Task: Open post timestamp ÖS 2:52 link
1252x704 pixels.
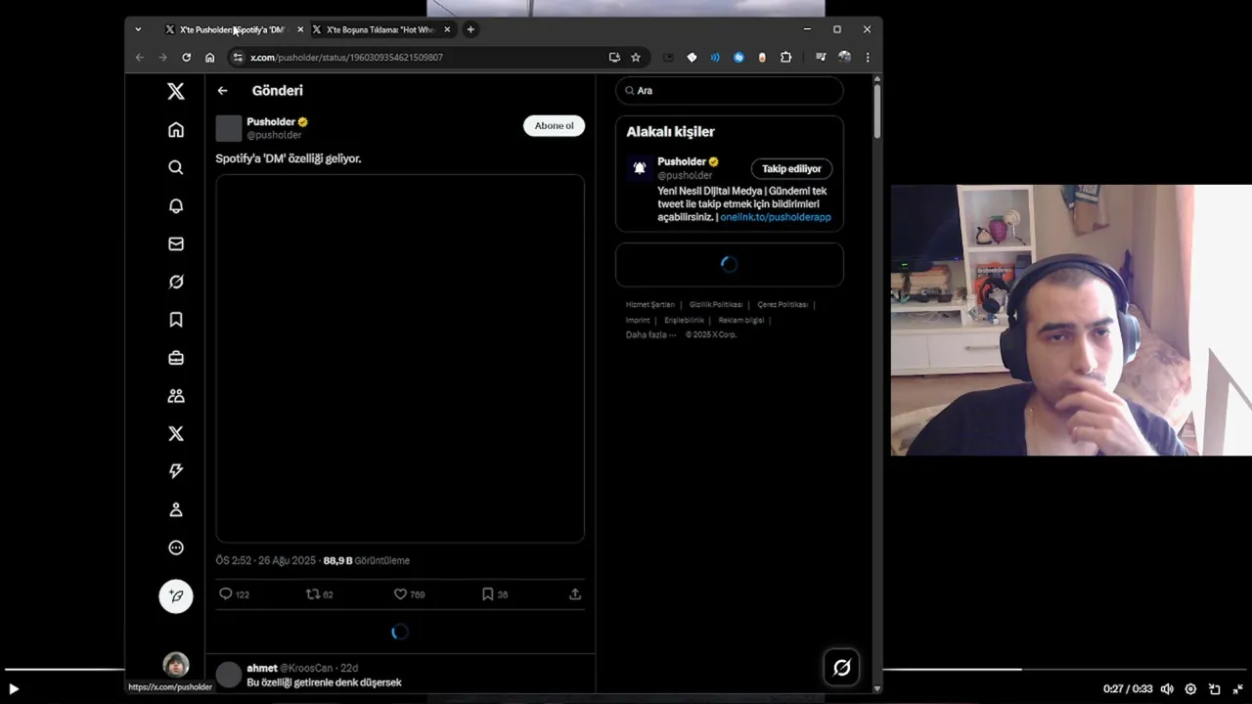Action: click(x=266, y=560)
